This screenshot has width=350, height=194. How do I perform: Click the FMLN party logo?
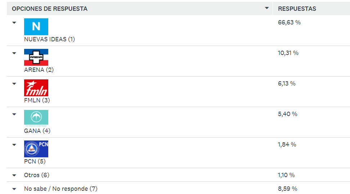click(x=36, y=88)
